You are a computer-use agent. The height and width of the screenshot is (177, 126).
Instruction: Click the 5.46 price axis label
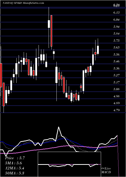tap(116, 61)
